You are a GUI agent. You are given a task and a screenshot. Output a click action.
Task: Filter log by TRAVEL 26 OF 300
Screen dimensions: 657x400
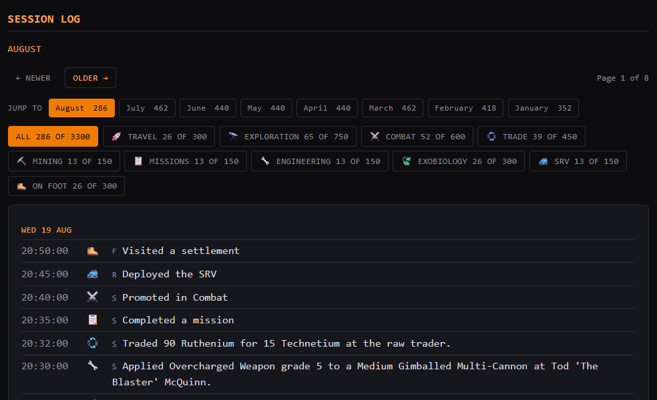coord(159,137)
